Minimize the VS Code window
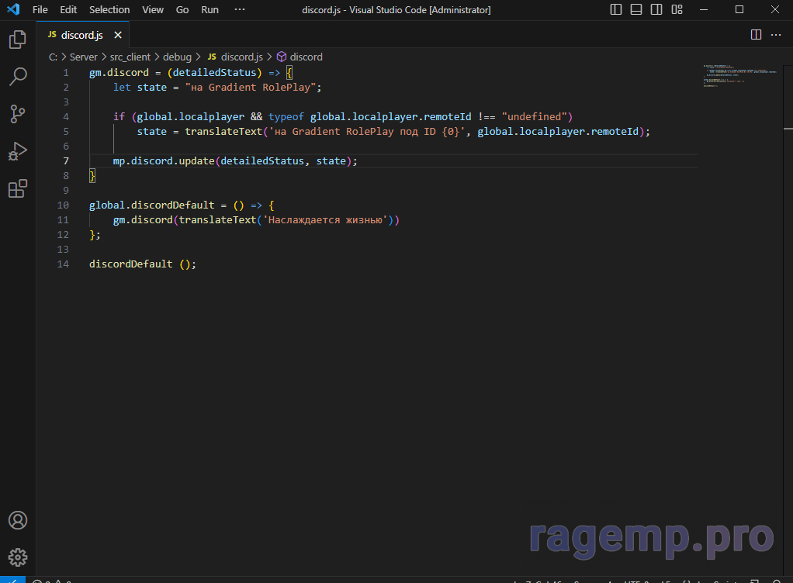The image size is (793, 583). (x=704, y=9)
